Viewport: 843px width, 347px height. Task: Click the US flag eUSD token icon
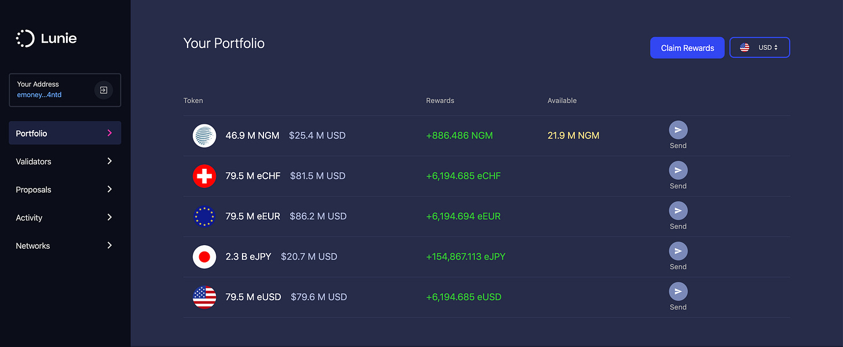204,297
